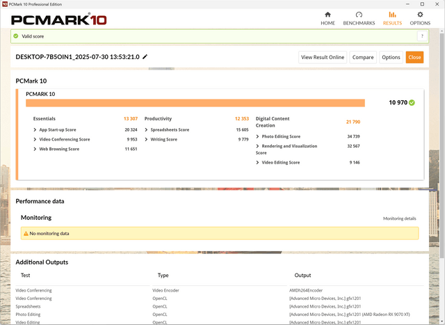This screenshot has height=325, width=445.
Task: Click Photo Editing value 34 739
Action: coord(353,136)
